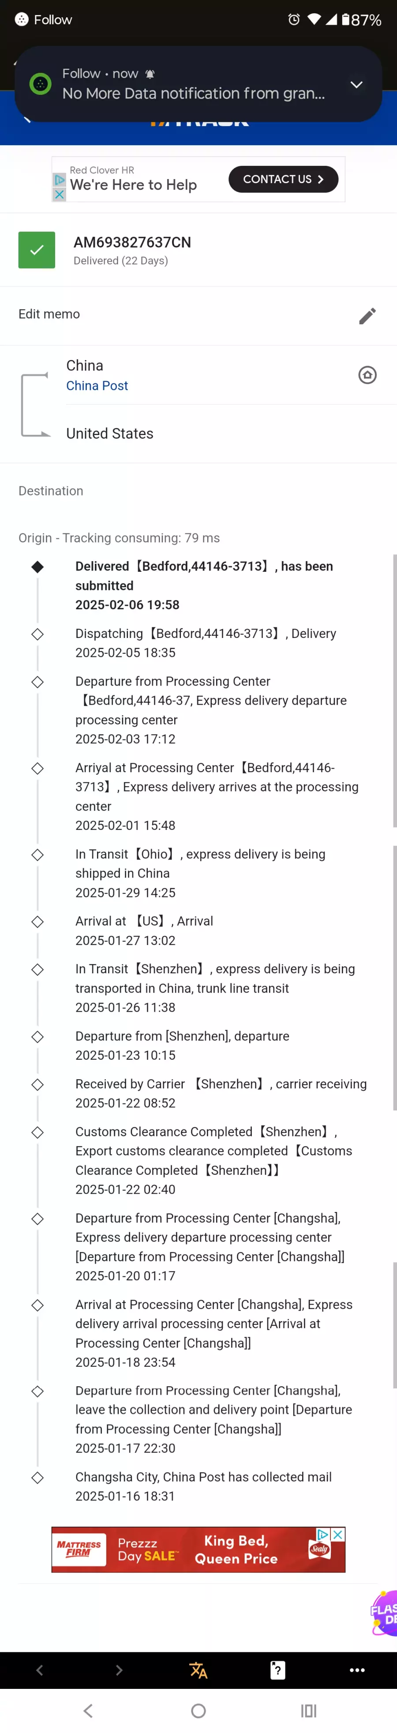Tap the green delivered checkmark icon
This screenshot has height=1733, width=397.
point(37,250)
